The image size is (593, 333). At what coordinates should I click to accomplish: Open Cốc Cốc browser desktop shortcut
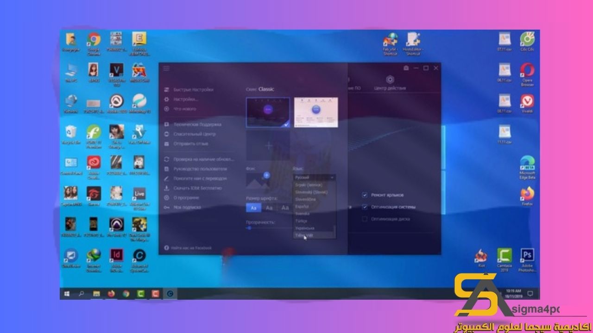pyautogui.click(x=527, y=42)
